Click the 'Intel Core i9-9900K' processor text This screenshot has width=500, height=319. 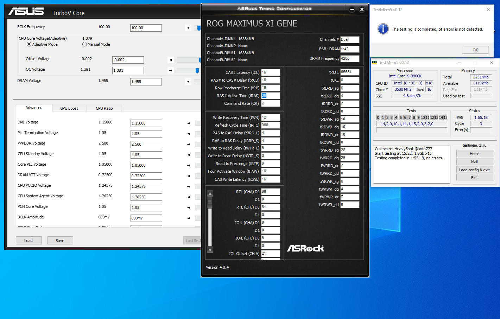pyautogui.click(x=405, y=76)
